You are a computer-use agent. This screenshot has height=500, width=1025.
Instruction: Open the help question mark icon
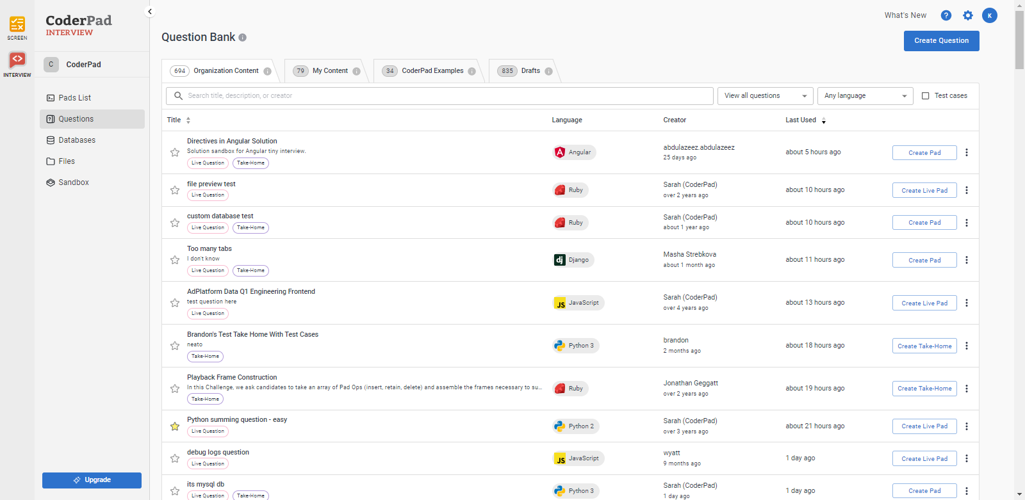click(x=946, y=15)
